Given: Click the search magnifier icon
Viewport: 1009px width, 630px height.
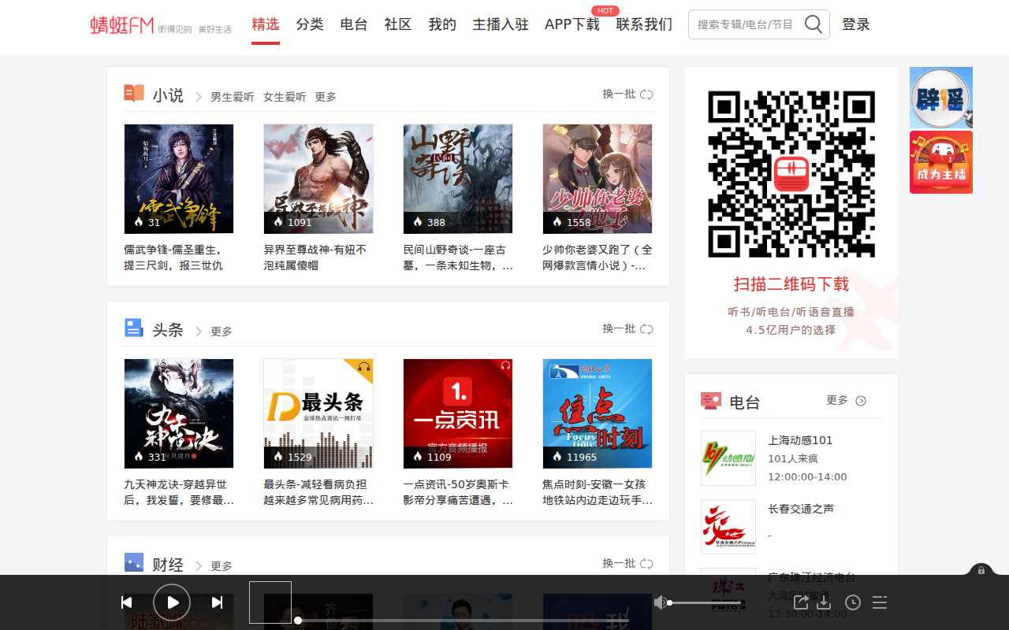Looking at the screenshot, I should 813,24.
